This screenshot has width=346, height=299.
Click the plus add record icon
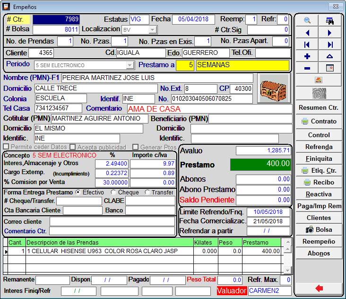coord(307,56)
